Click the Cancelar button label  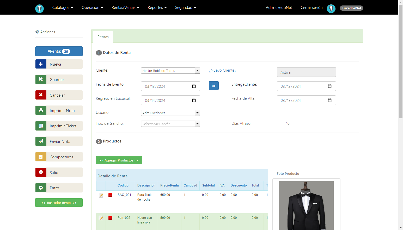point(57,95)
